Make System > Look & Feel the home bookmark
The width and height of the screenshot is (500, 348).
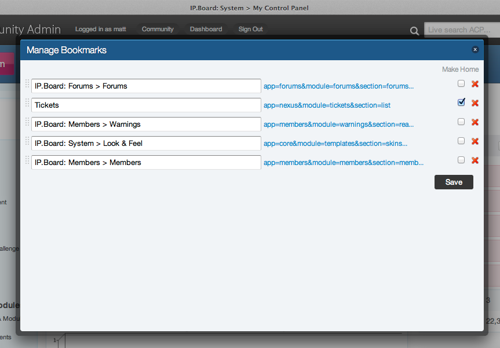tap(461, 141)
